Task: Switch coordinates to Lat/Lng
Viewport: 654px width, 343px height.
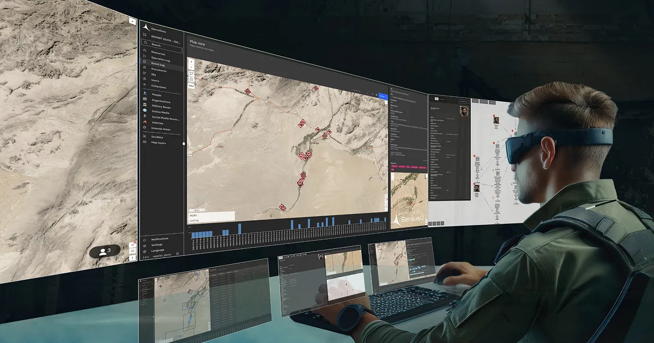Action: pos(193,220)
